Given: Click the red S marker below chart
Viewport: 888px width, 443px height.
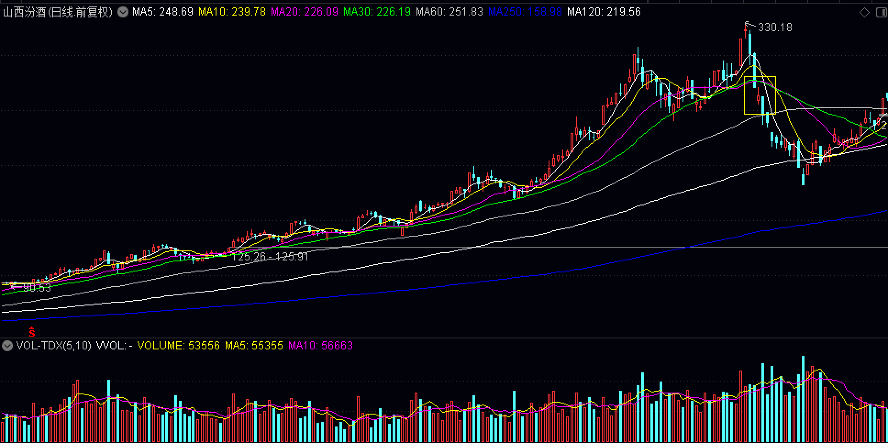Looking at the screenshot, I should click(32, 332).
